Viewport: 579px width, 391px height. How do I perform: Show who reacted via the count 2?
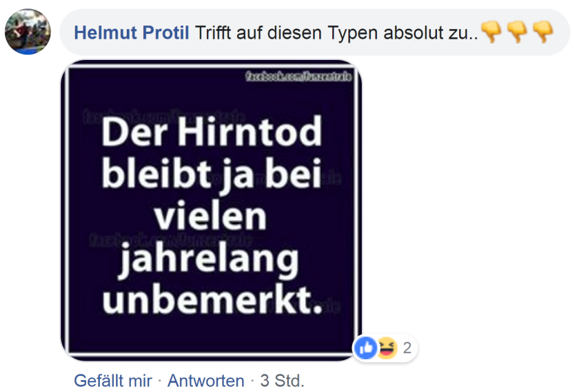point(407,348)
